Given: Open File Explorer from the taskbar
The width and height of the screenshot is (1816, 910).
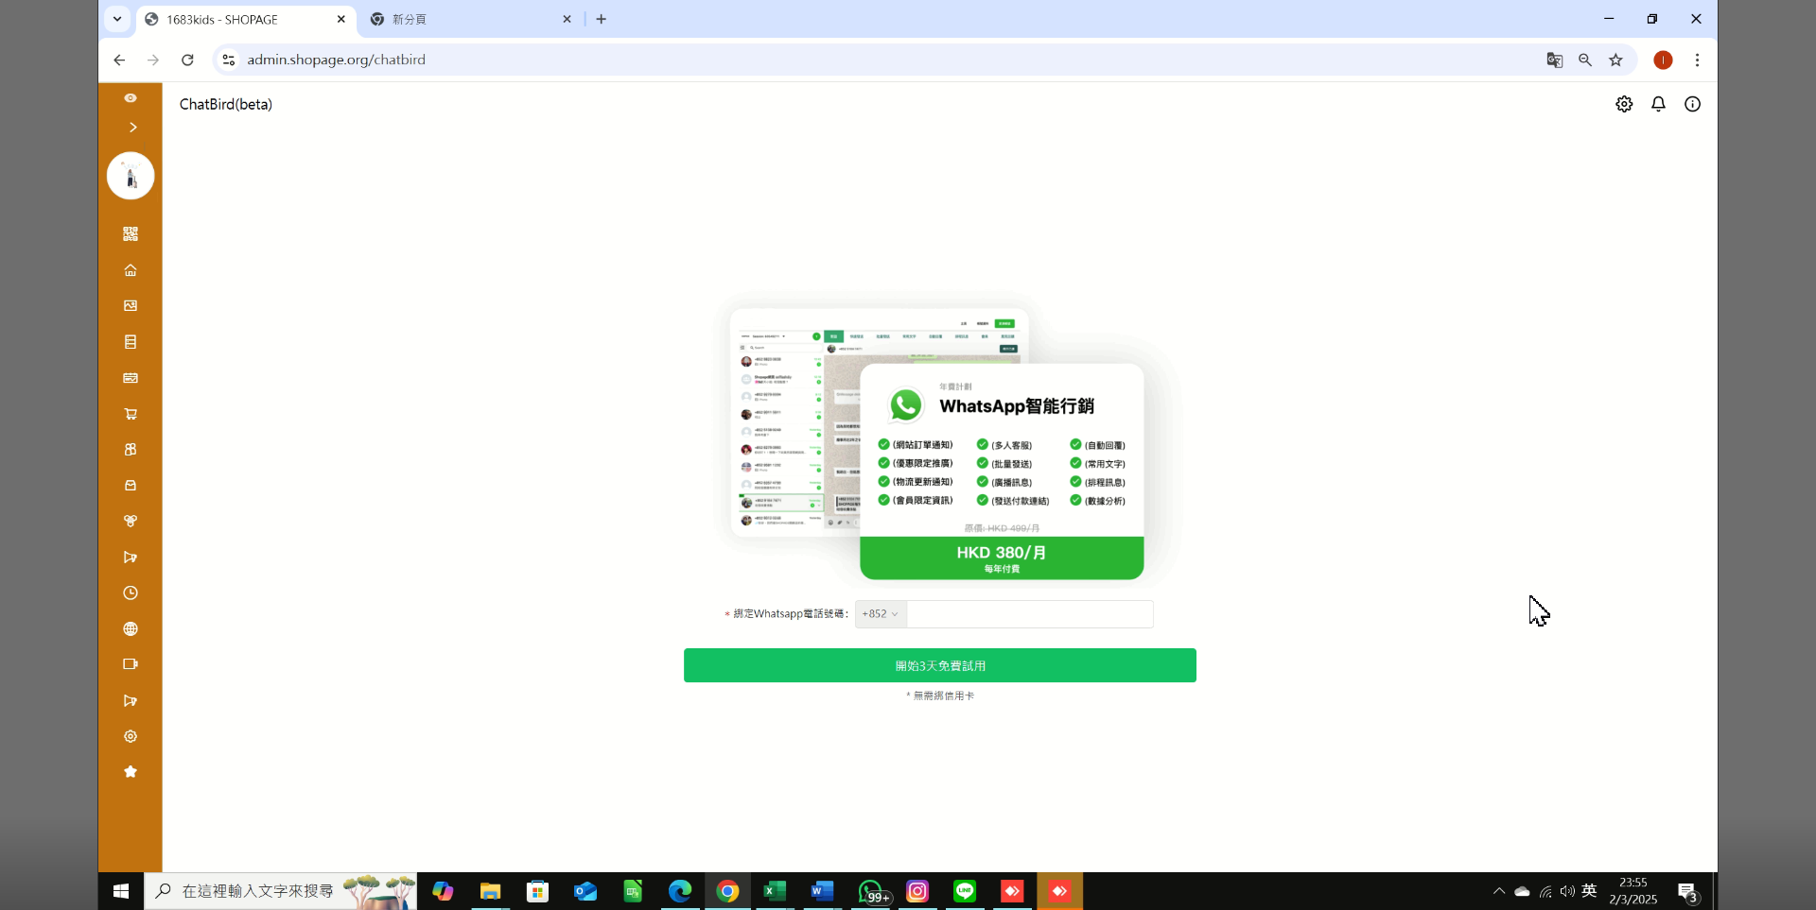Looking at the screenshot, I should pyautogui.click(x=490, y=891).
